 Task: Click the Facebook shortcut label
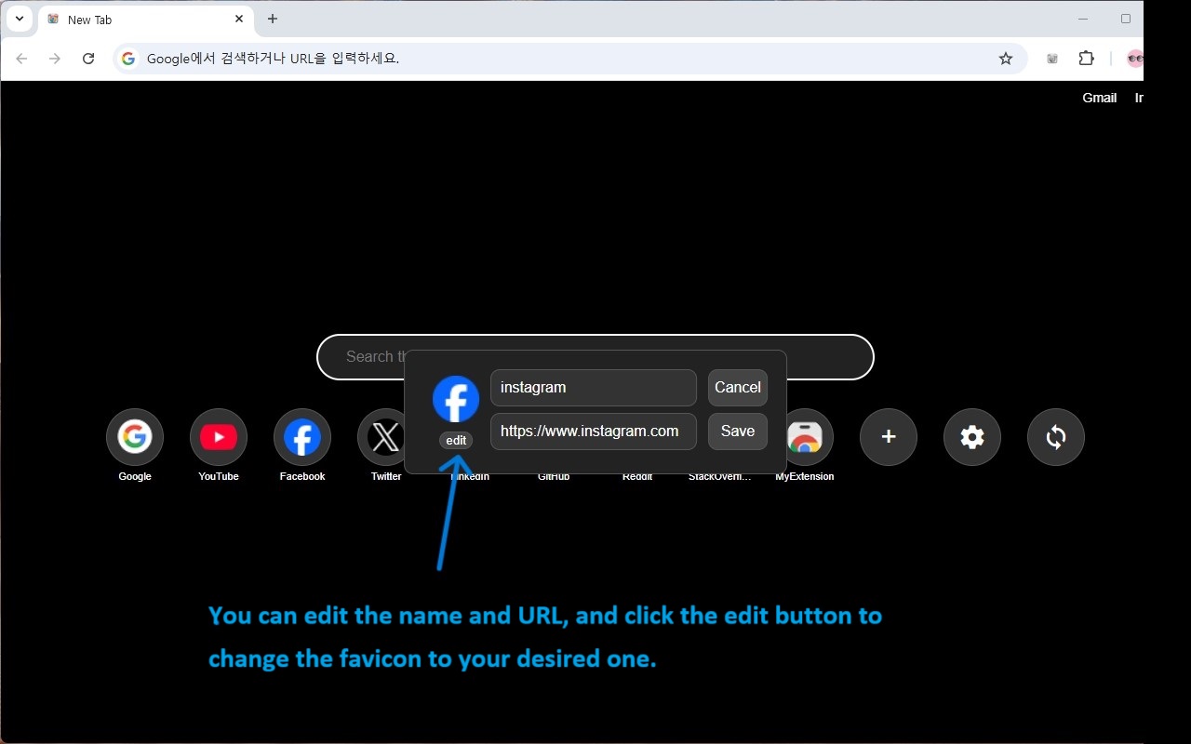302,476
